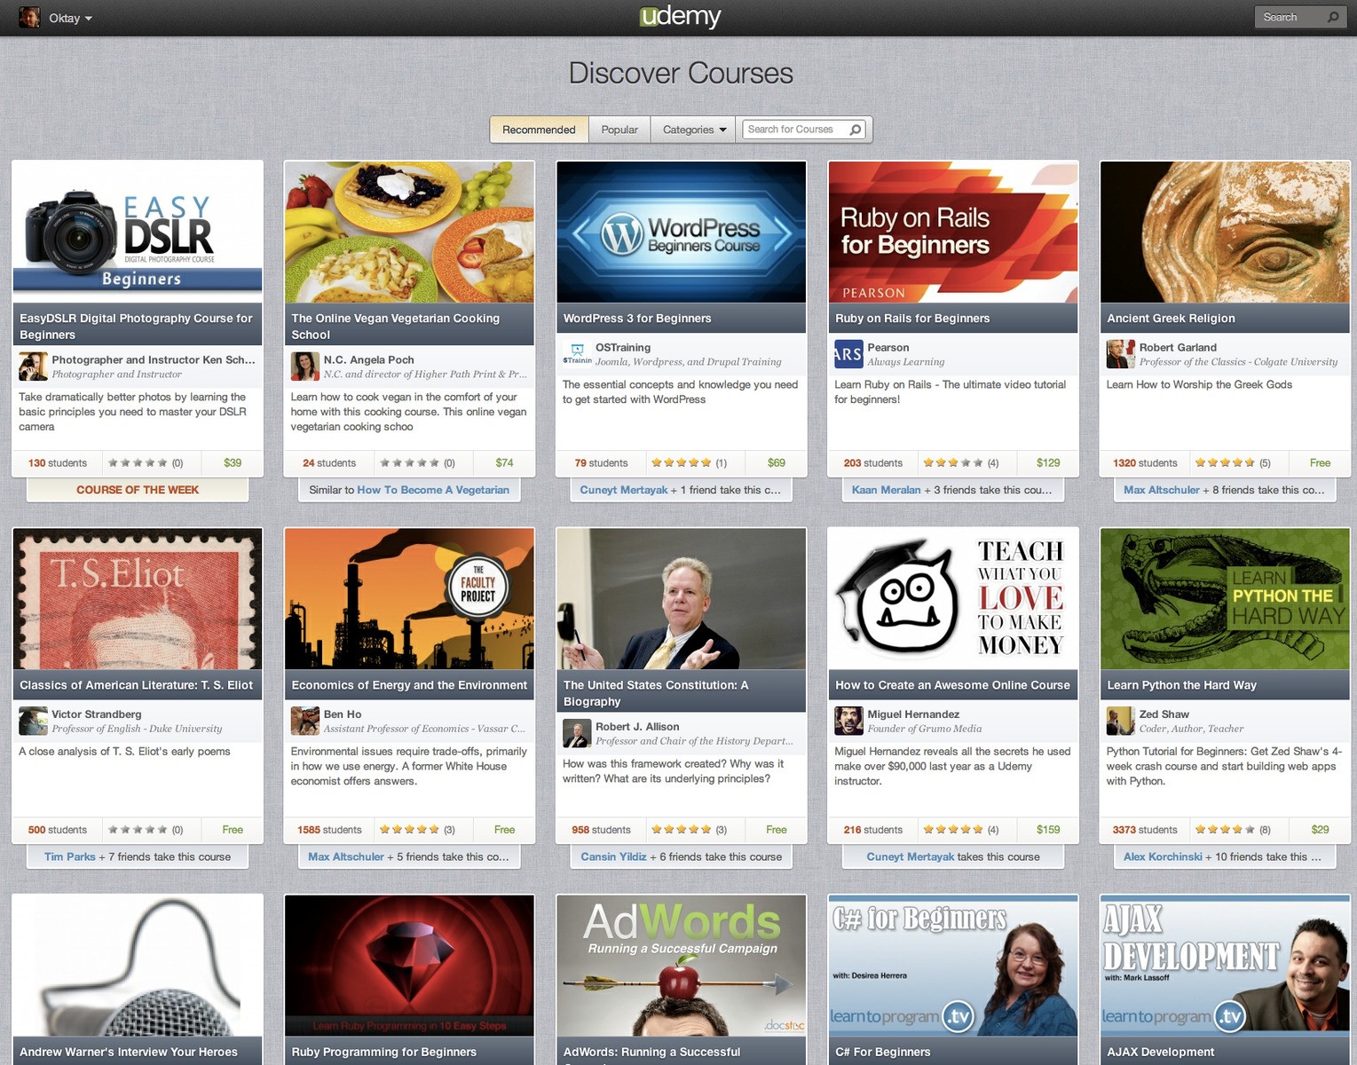Click star rating on Ruby on Rails for Beginners
Viewport: 1357px width, 1065px height.
tap(953, 462)
